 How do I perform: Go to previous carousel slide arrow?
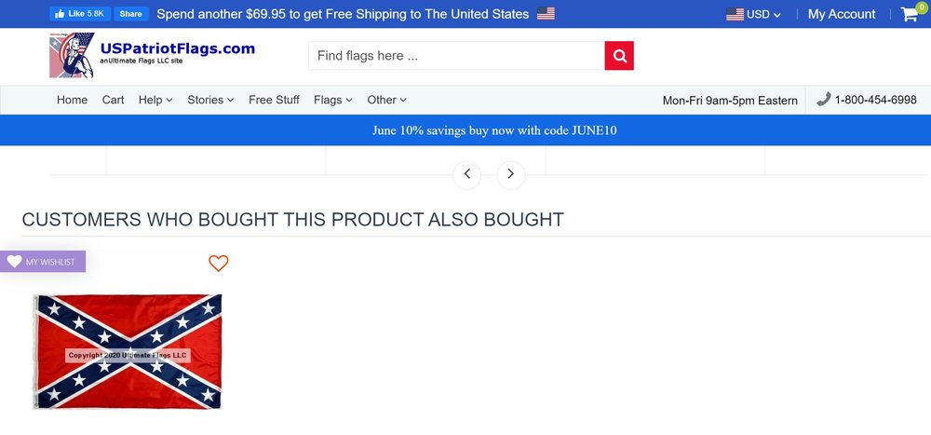(x=466, y=174)
